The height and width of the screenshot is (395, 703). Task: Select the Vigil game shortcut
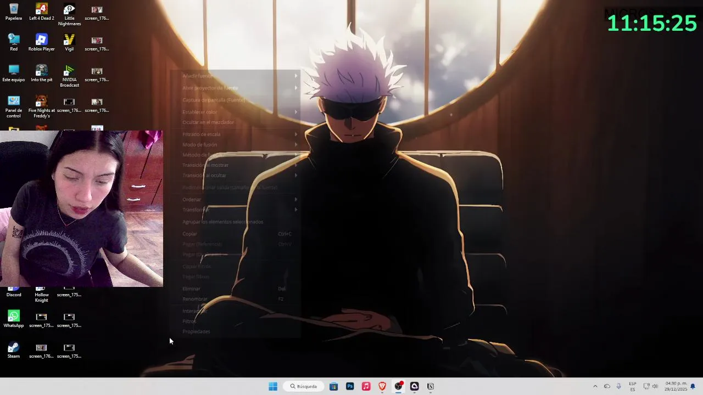[69, 43]
